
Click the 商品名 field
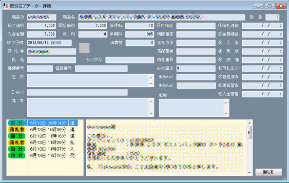pos(161,17)
